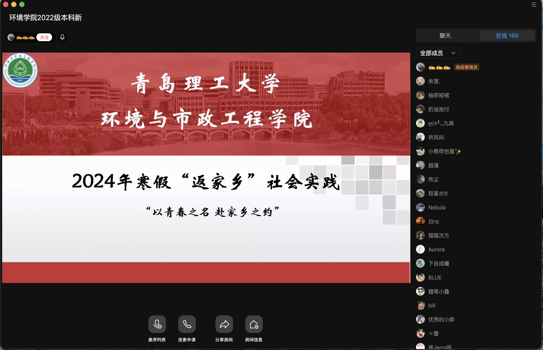This screenshot has width=543, height=350.
Task: Open 房间信息 room info
Action: 254,324
